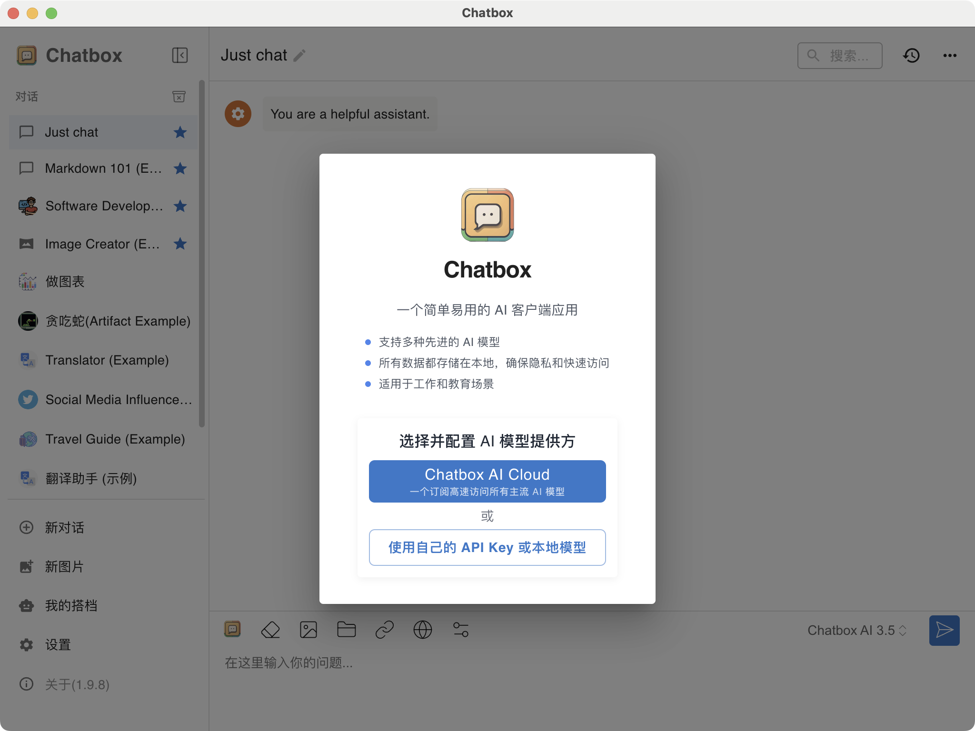Click the globe avatar of Travel Guide
Viewport: 975px width, 731px height.
click(28, 439)
